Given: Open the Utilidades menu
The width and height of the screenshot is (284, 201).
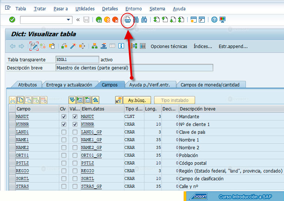Looking at the screenshot, I should pyautogui.click(x=85, y=8).
